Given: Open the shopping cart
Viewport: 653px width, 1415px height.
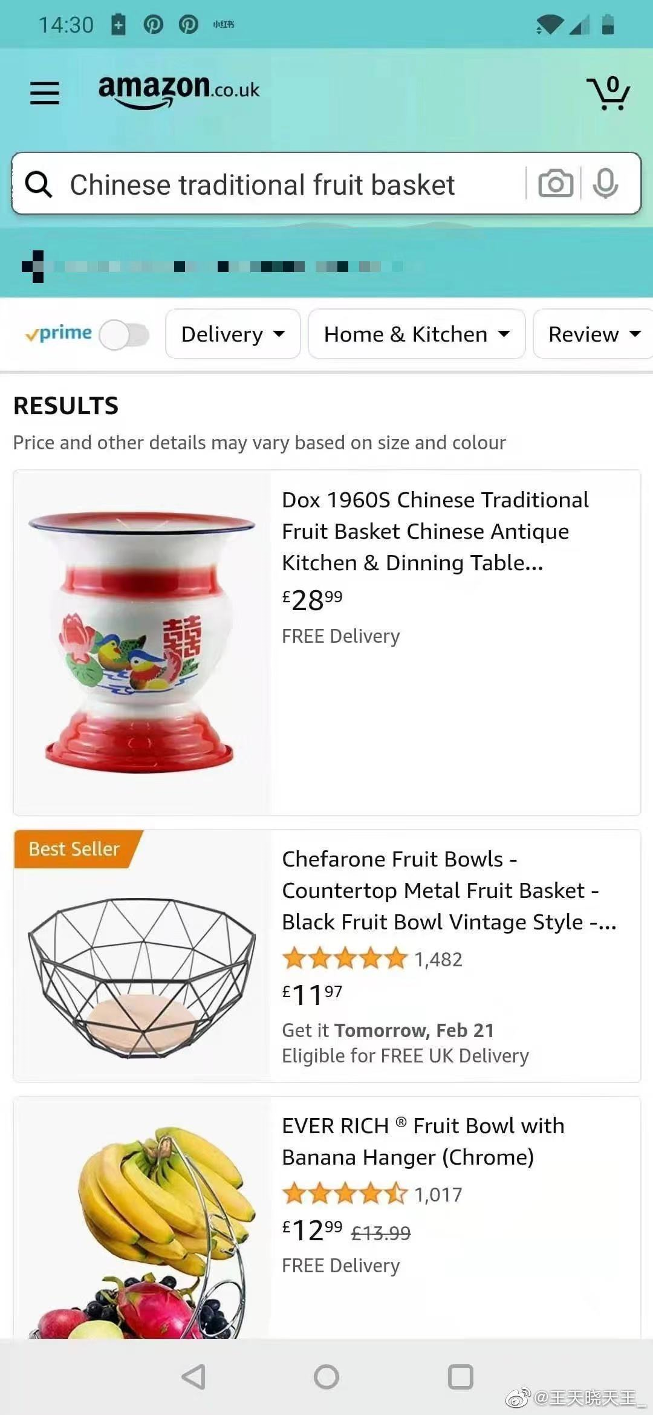Looking at the screenshot, I should pyautogui.click(x=608, y=93).
